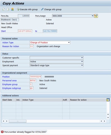Click the right horizontal scrollbar's right arrow

[x=105, y=121]
